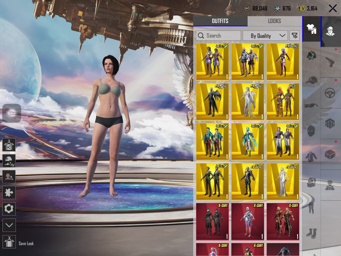Screen dimensions: 341x256
Task: Select the pistol weapons category
Action: pos(330,62)
